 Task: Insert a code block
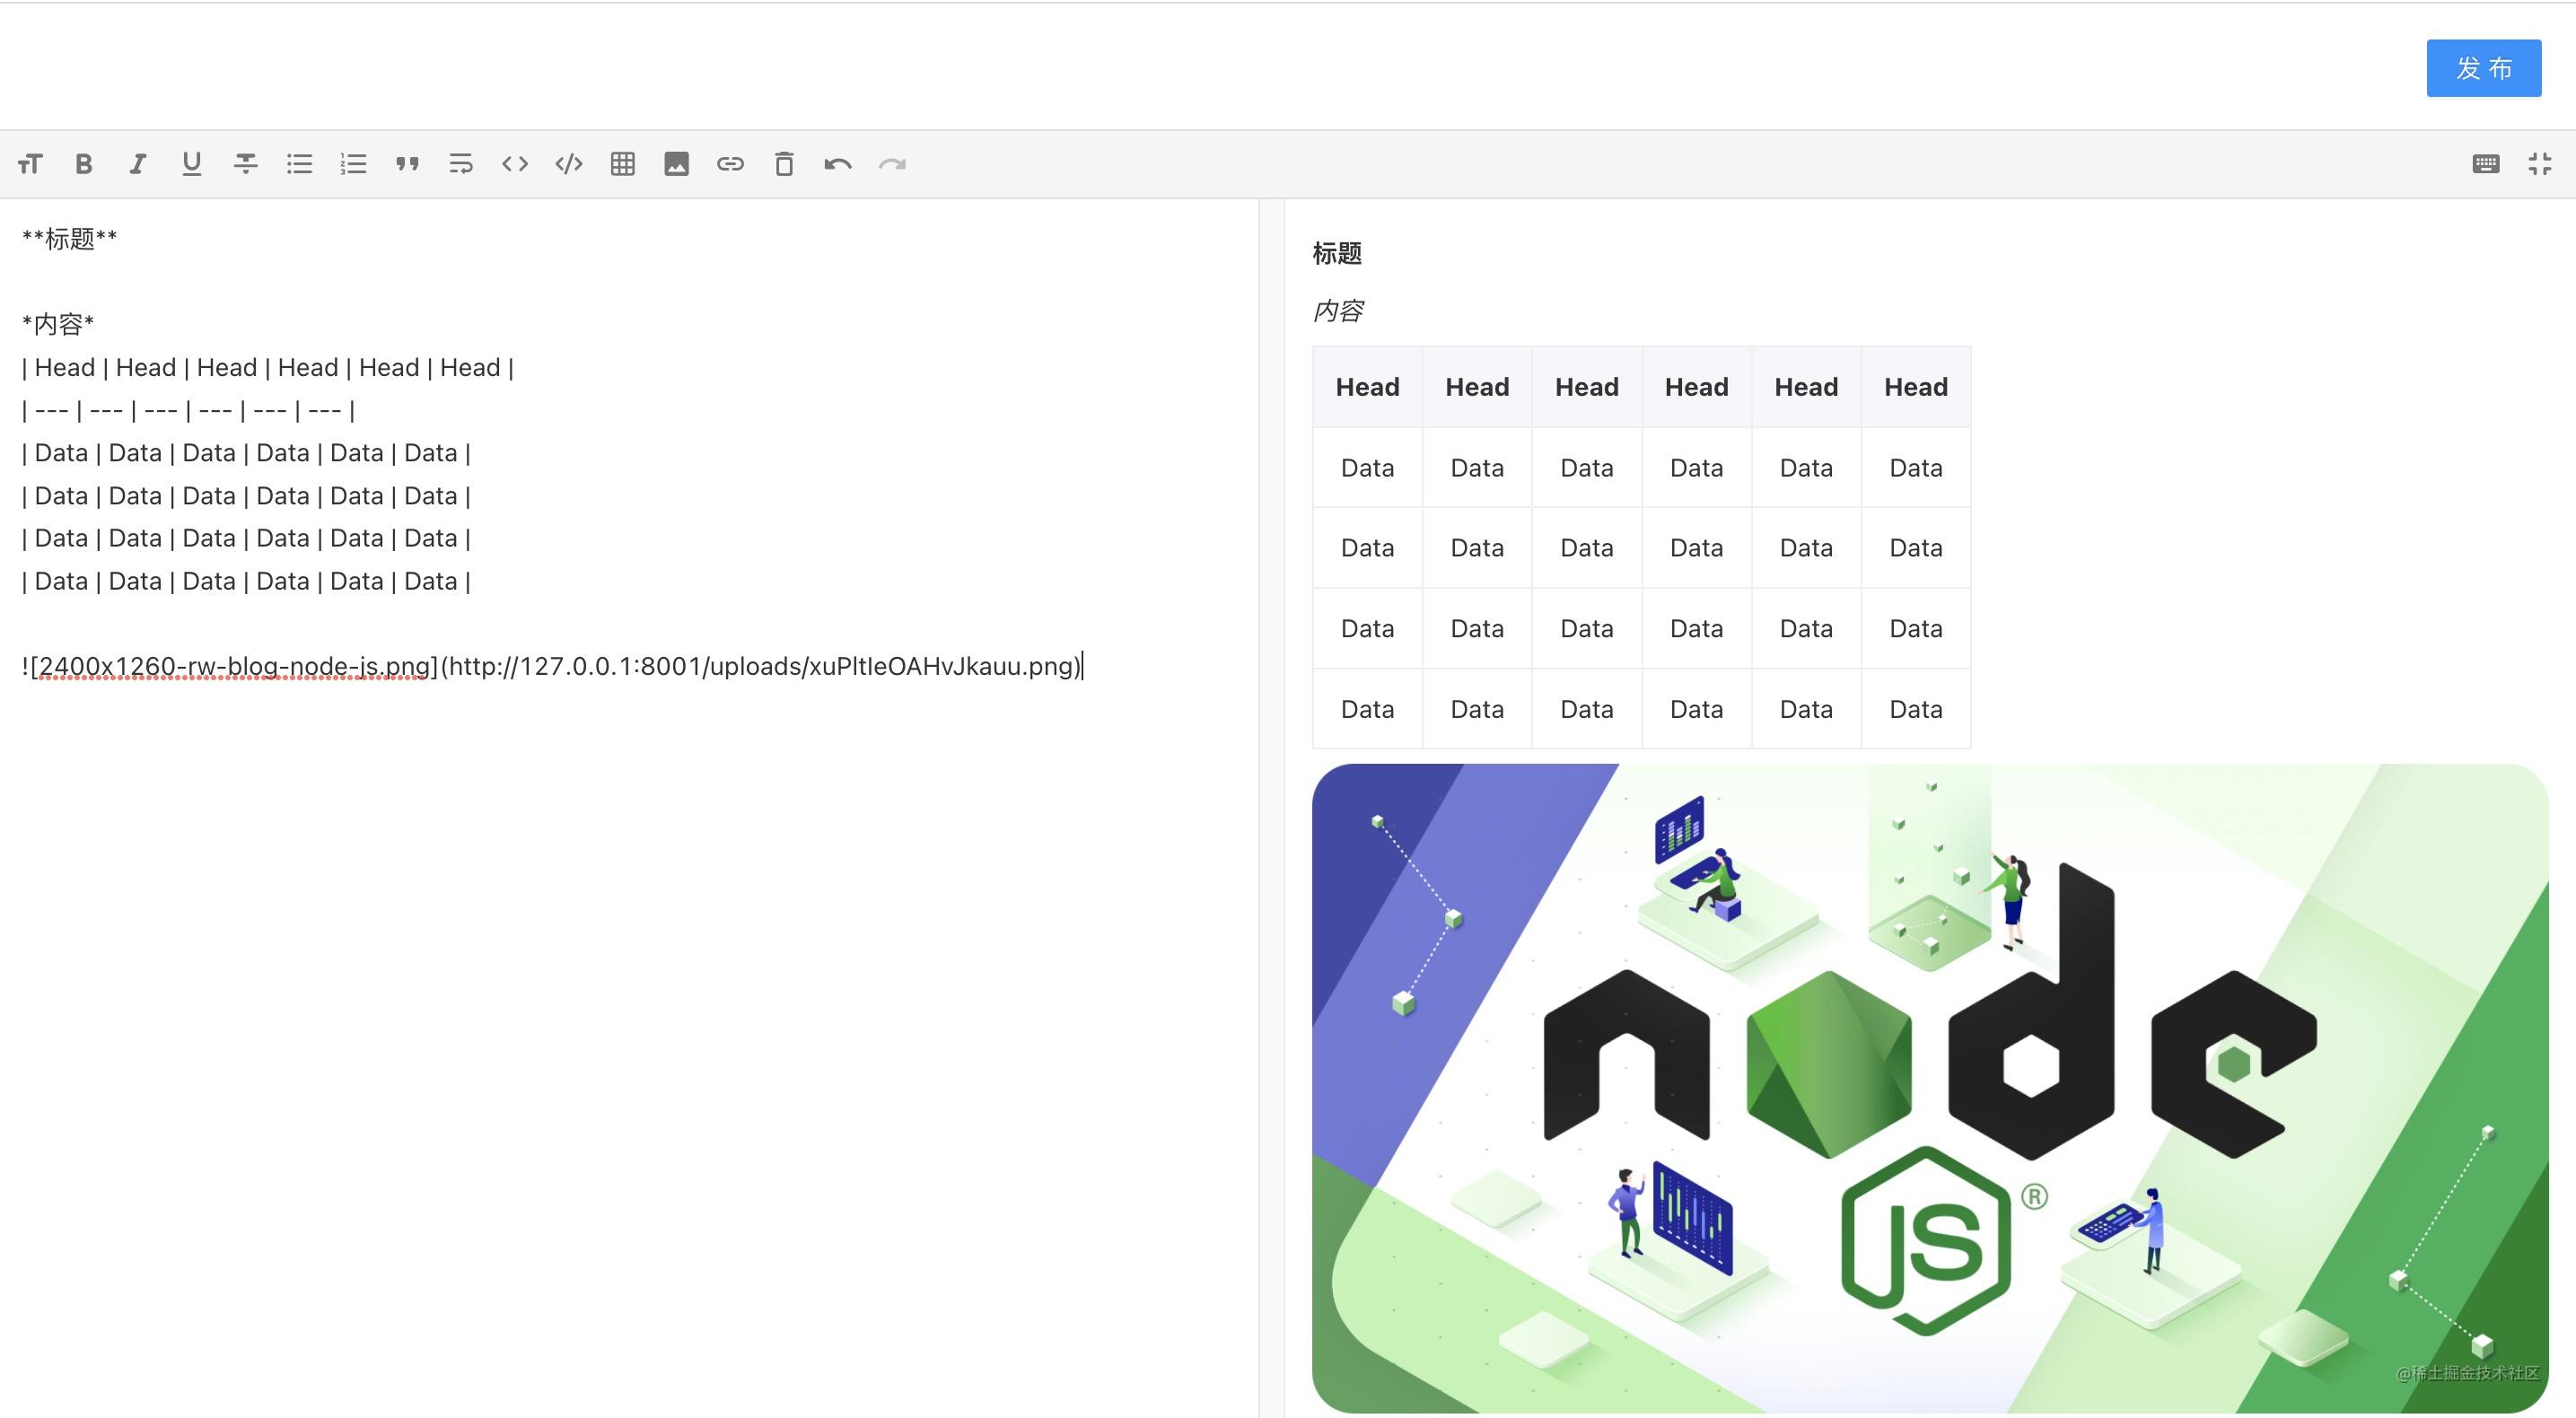(x=569, y=164)
